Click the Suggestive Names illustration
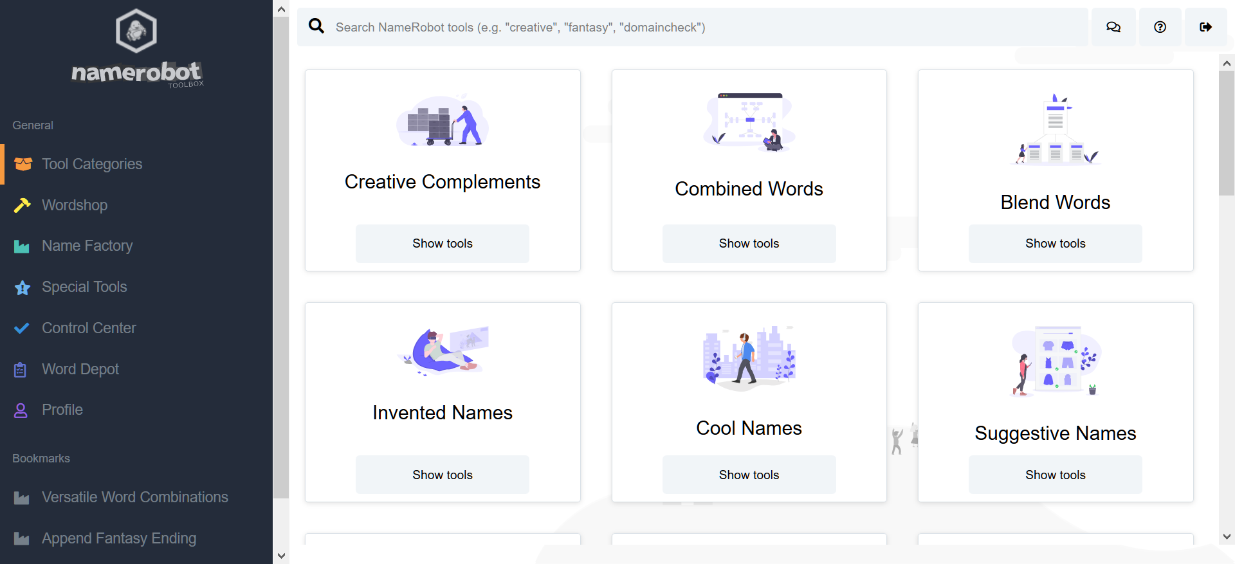This screenshot has width=1235, height=564. point(1056,361)
